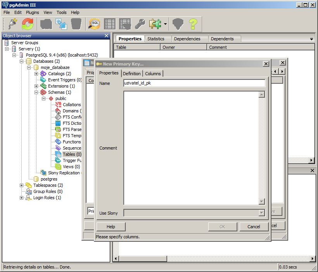Viewport: 318px width, 272px height.
Task: Open the Tools menu
Action: click(61, 12)
